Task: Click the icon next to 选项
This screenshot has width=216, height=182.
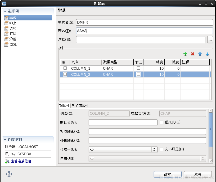Action: 6,28
